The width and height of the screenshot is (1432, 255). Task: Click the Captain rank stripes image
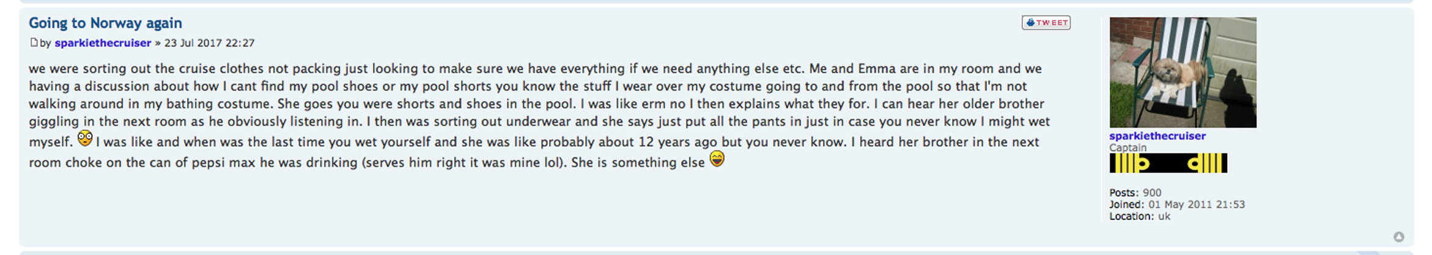(x=1168, y=163)
